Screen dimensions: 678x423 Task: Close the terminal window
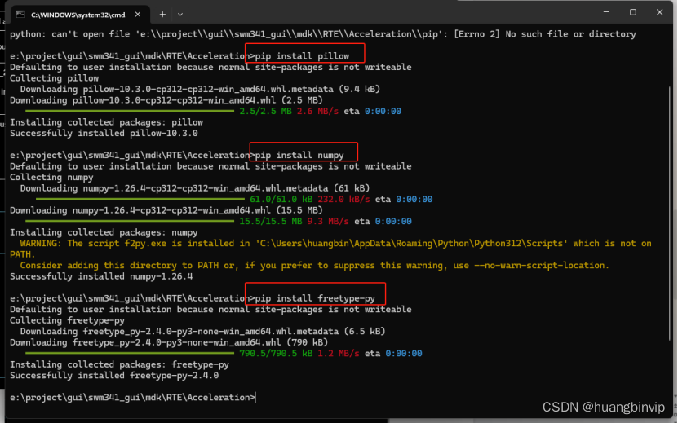coord(659,12)
